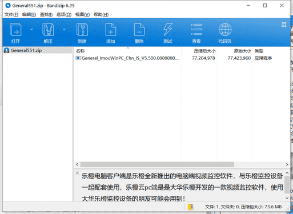The width and height of the screenshot is (293, 214).
Task: Expand the Open (打开) dropdown arrow
Action: pos(31,29)
